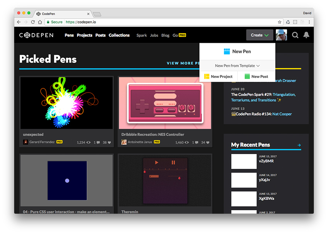Bookmark the page with the star icon
The height and width of the screenshot is (232, 328).
tap(279, 22)
